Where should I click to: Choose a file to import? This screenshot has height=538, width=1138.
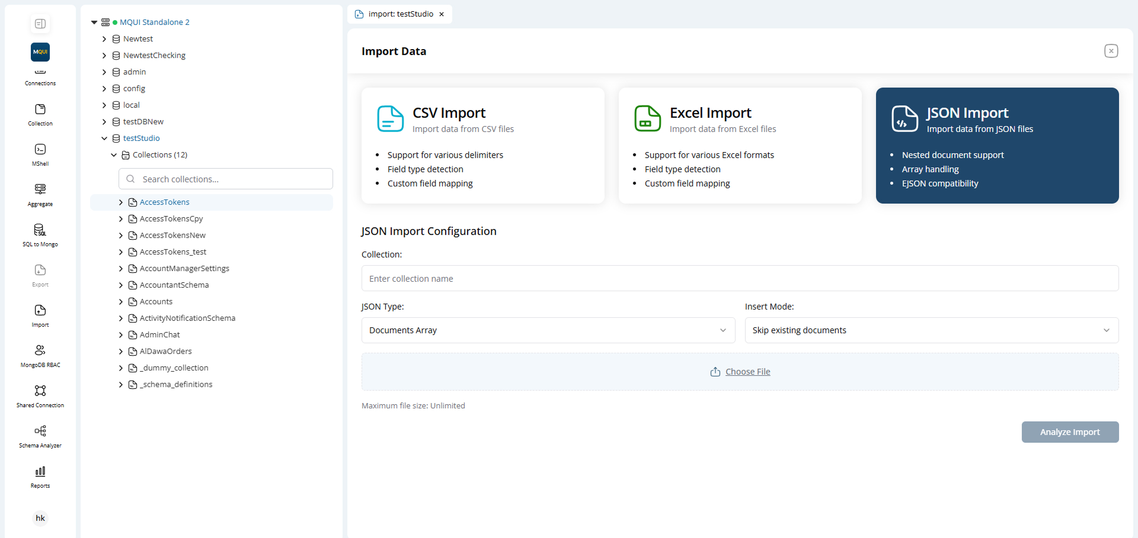coord(740,372)
